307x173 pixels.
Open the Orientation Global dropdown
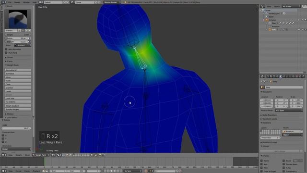pos(16,149)
